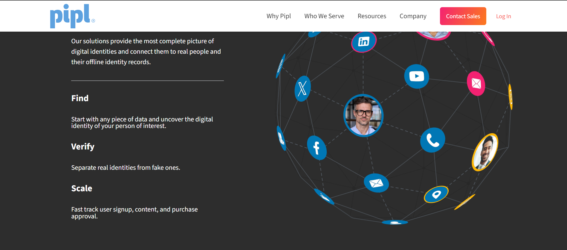Click the pink envelope icon on the globe
Image resolution: width=567 pixels, height=250 pixels.
point(476,84)
